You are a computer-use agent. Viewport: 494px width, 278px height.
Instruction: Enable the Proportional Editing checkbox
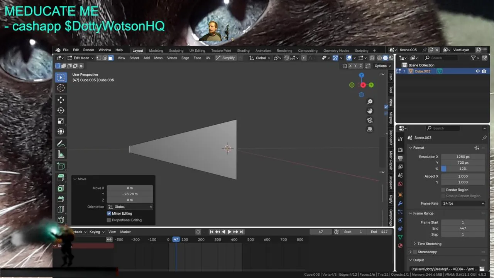[x=109, y=220]
